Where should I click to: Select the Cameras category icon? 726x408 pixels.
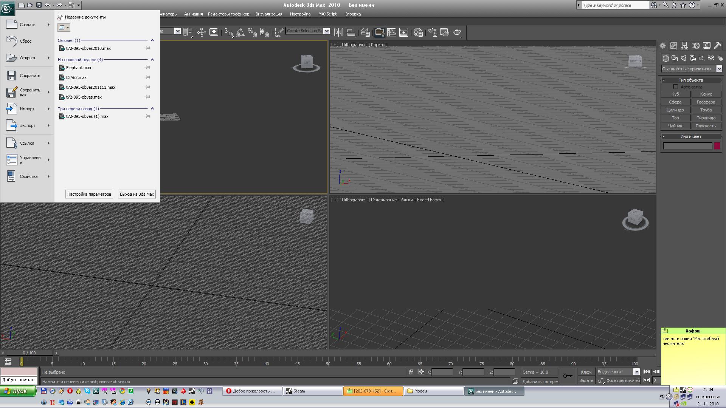tap(693, 58)
